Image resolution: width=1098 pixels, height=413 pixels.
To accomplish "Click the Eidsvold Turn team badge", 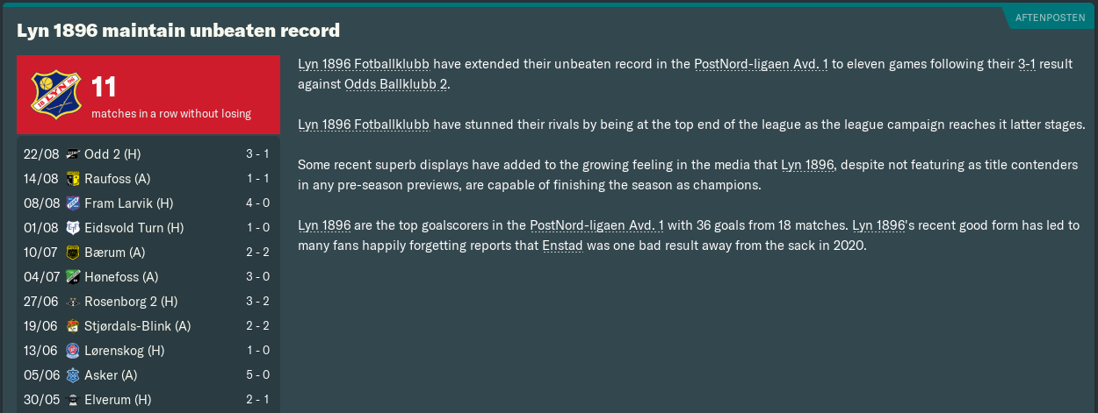I will point(72,228).
